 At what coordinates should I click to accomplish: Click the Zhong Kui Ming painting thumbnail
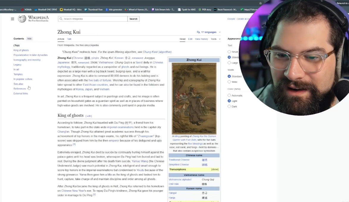tap(194, 98)
